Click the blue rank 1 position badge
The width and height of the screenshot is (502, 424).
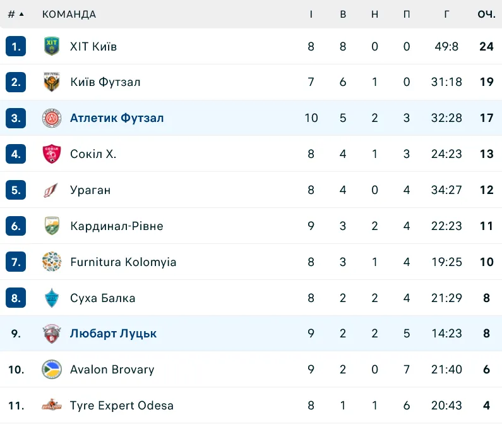point(16,46)
